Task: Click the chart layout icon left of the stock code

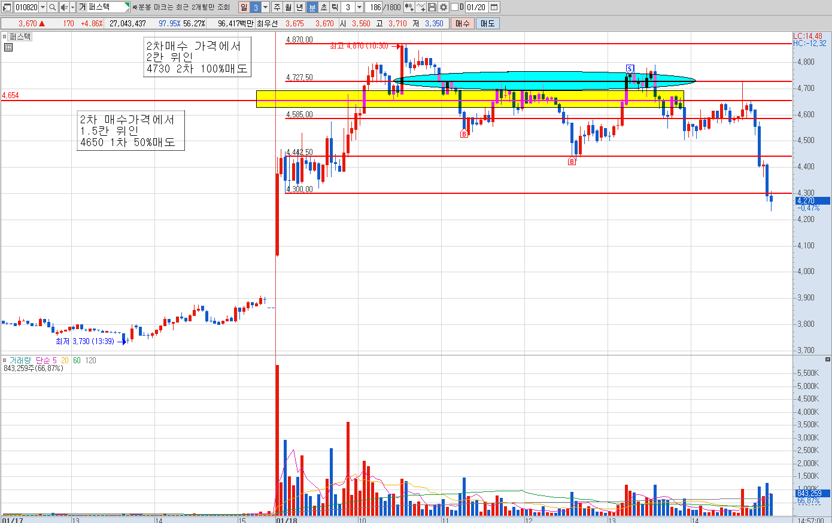Action: click(7, 7)
